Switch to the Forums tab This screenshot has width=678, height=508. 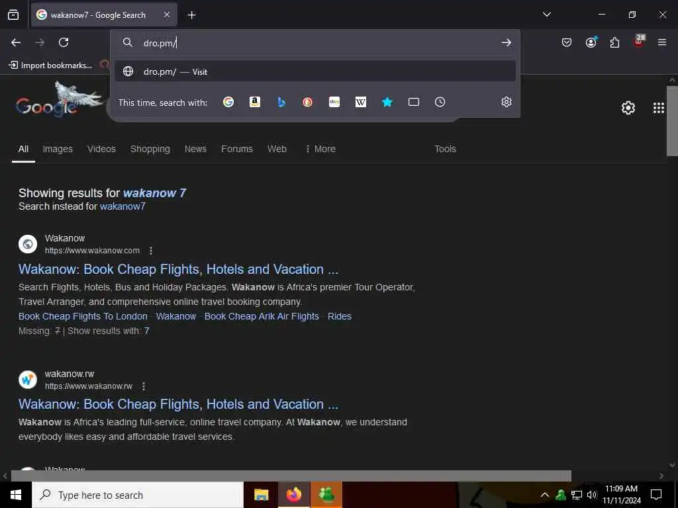(x=237, y=149)
